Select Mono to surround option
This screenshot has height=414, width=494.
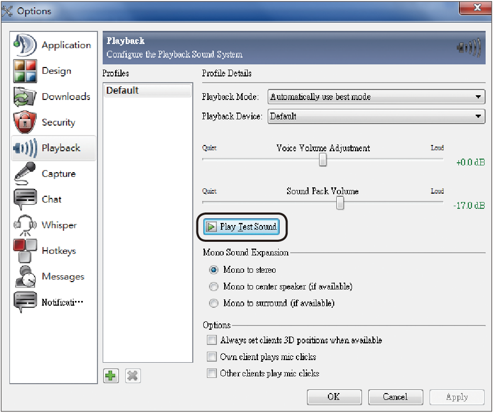214,303
